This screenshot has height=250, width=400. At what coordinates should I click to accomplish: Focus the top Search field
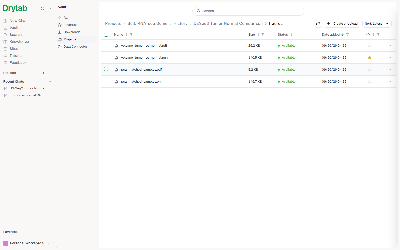click(x=248, y=11)
